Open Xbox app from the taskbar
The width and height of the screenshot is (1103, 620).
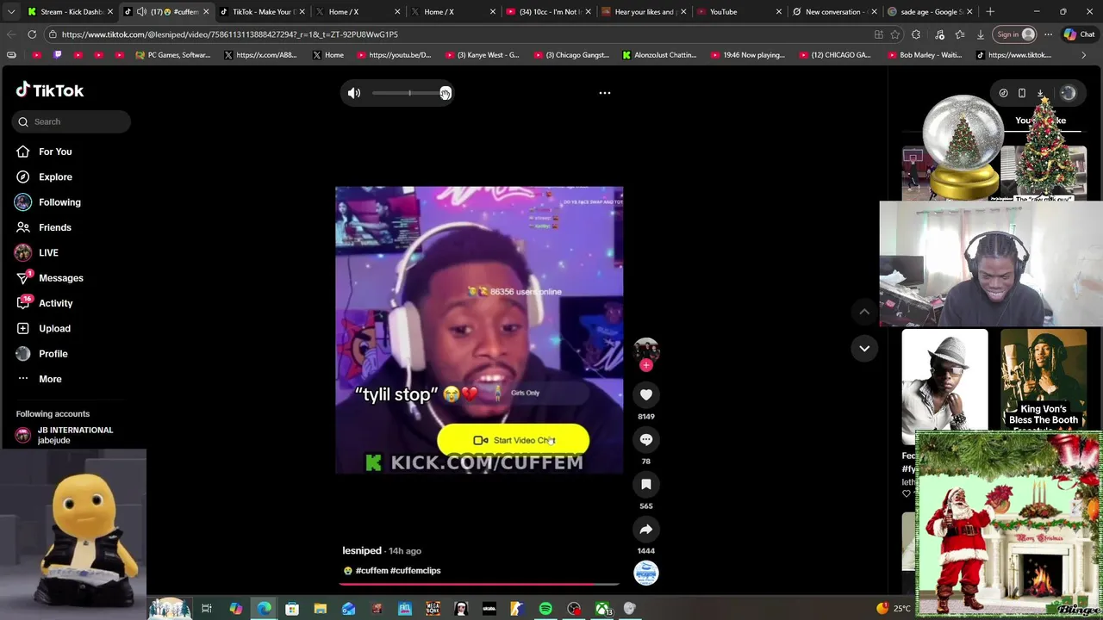[602, 609]
